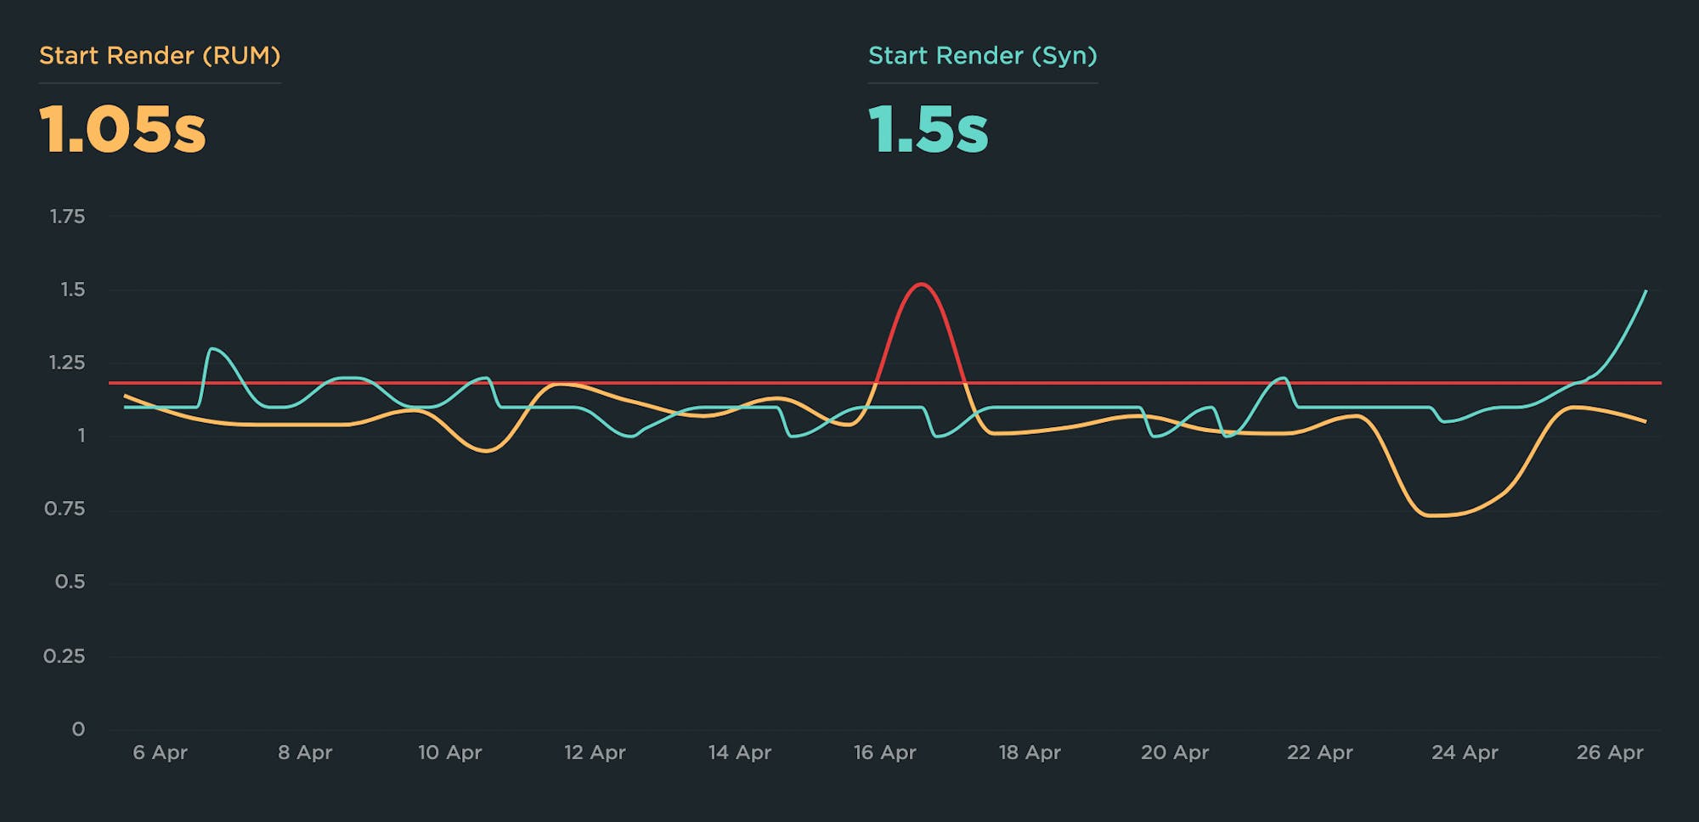Click the 6 Apr x-axis label
Image resolution: width=1699 pixels, height=822 pixels.
tap(160, 752)
